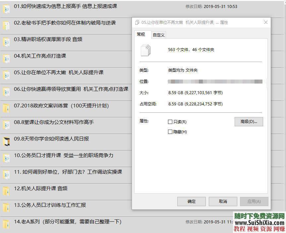This screenshot has width=286, height=233.
Task: Click the large stacked documents icon in Properties
Action: tap(145, 50)
